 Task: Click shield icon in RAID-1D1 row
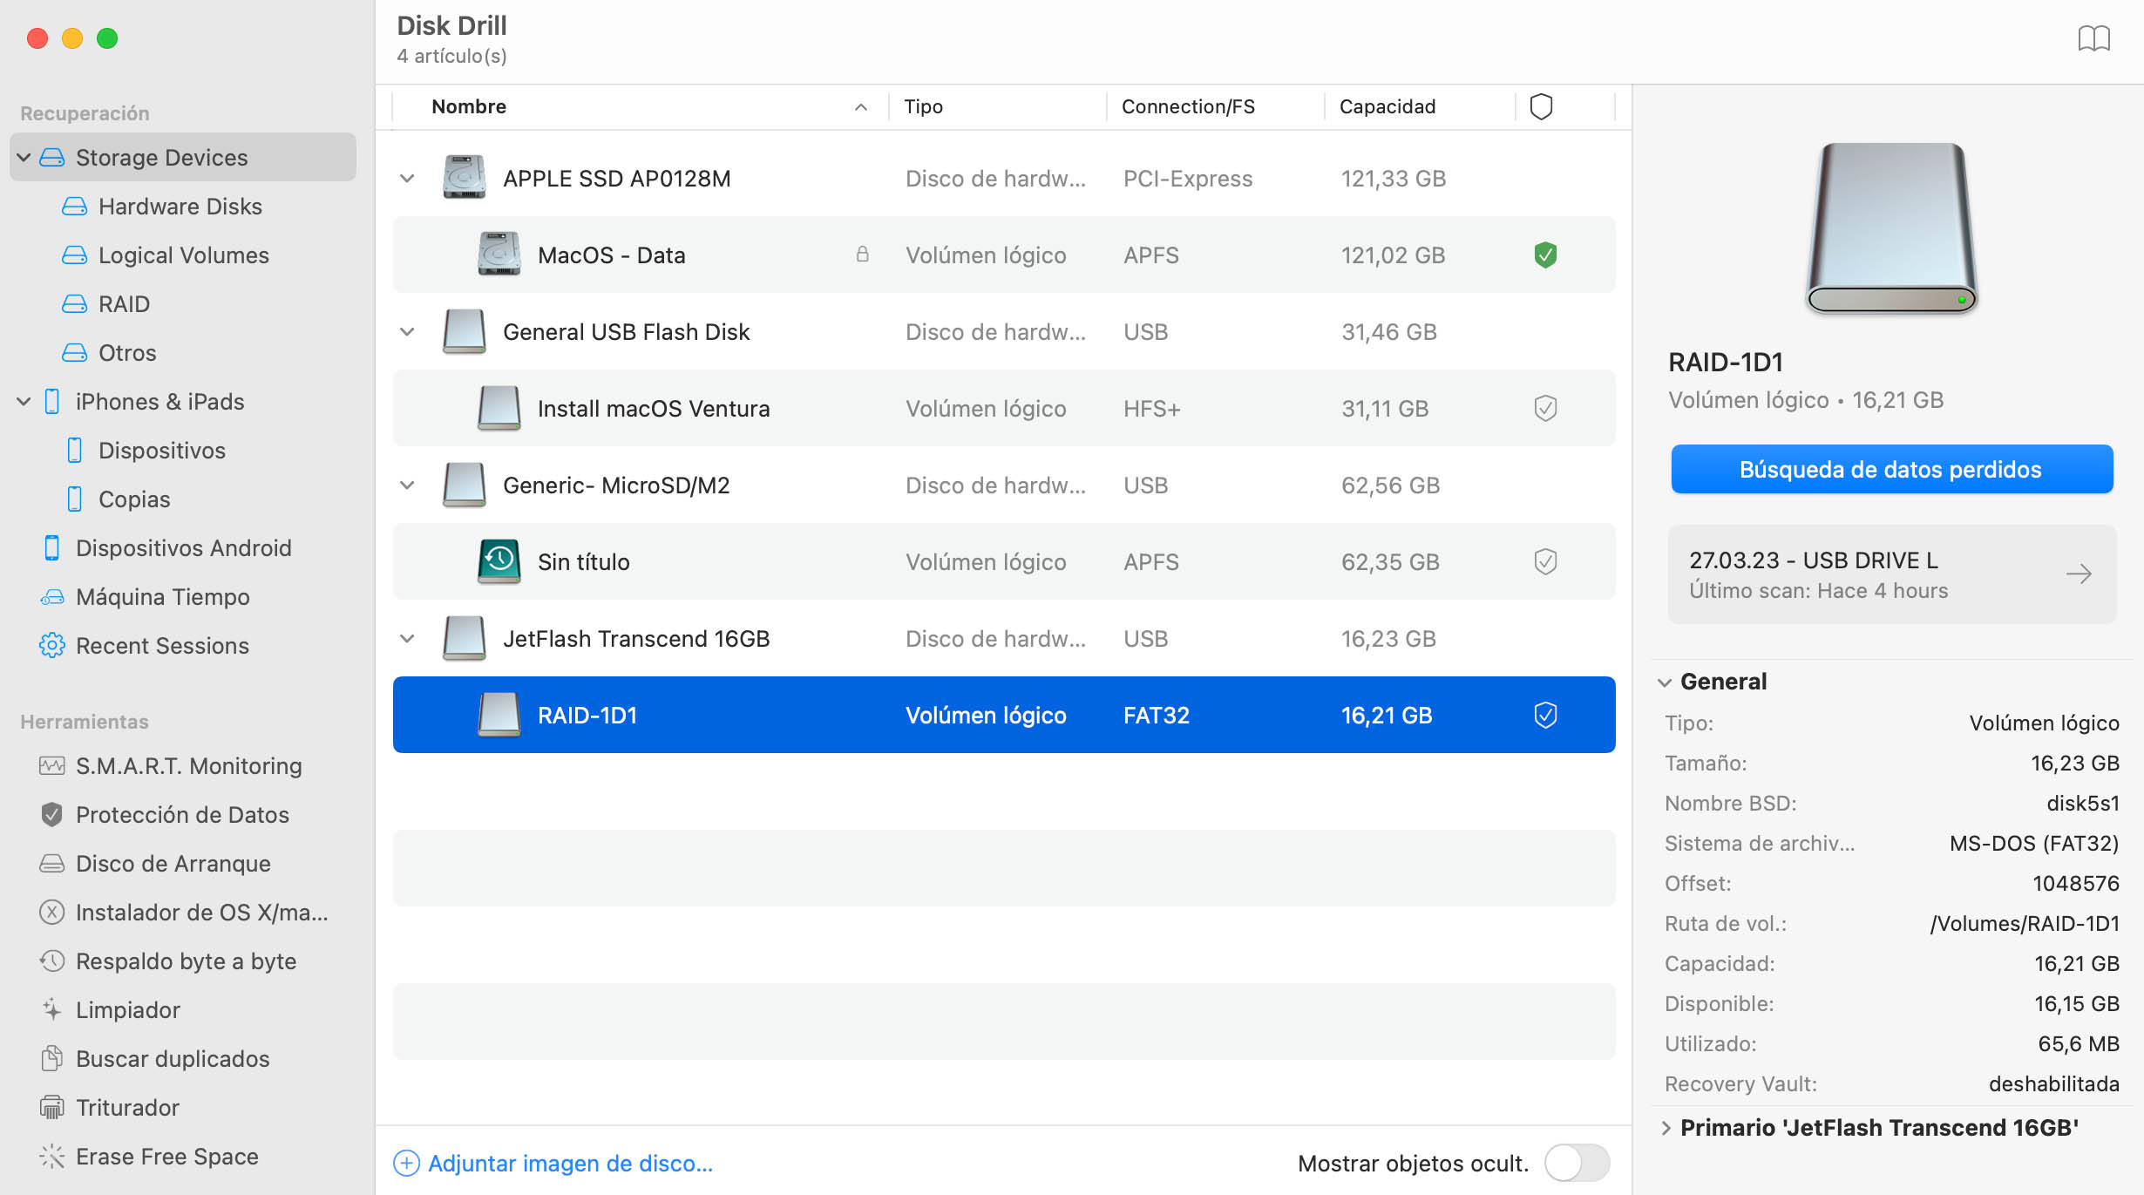click(1545, 716)
